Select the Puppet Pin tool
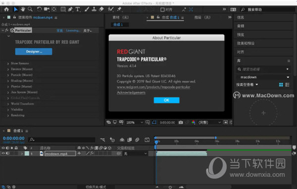 (x=119, y=9)
